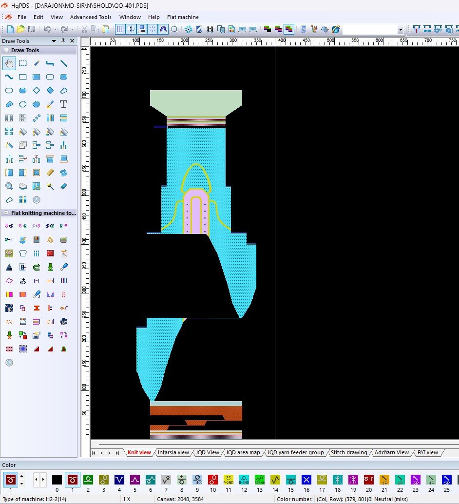This screenshot has width=459, height=504.
Task: Open the Advanceed Tools menu
Action: coord(91,17)
